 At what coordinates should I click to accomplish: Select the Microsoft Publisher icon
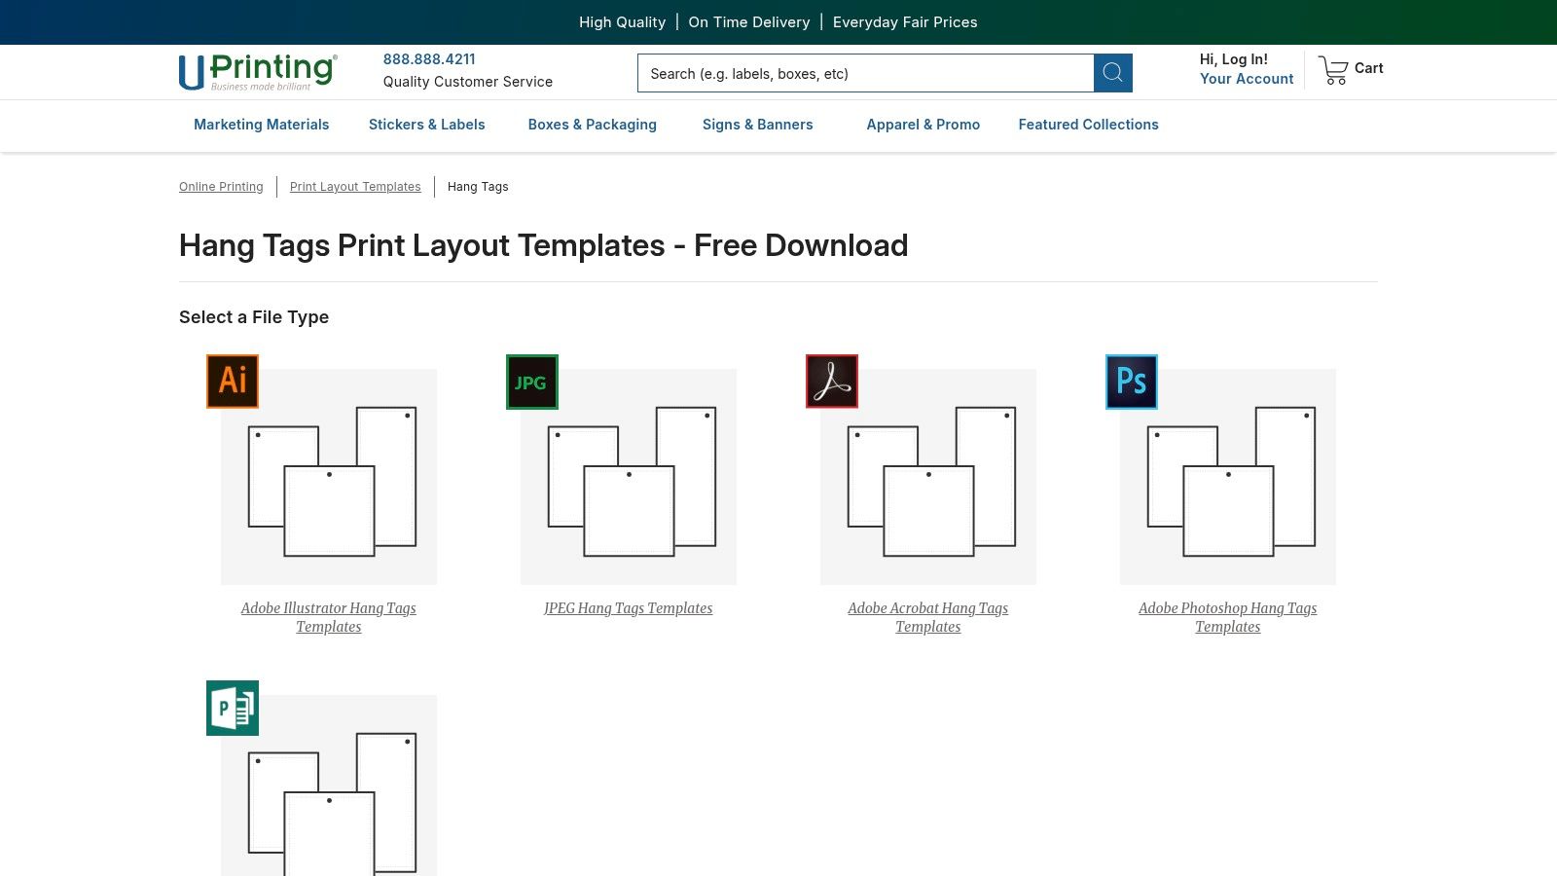point(233,708)
